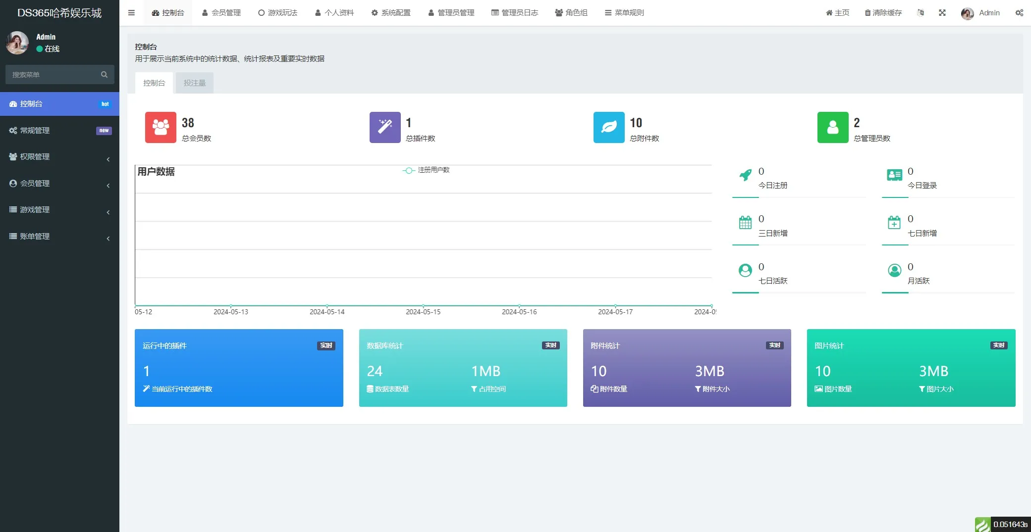This screenshot has width=1031, height=532.
Task: Switch to the 投注量 tab
Action: [x=194, y=83]
